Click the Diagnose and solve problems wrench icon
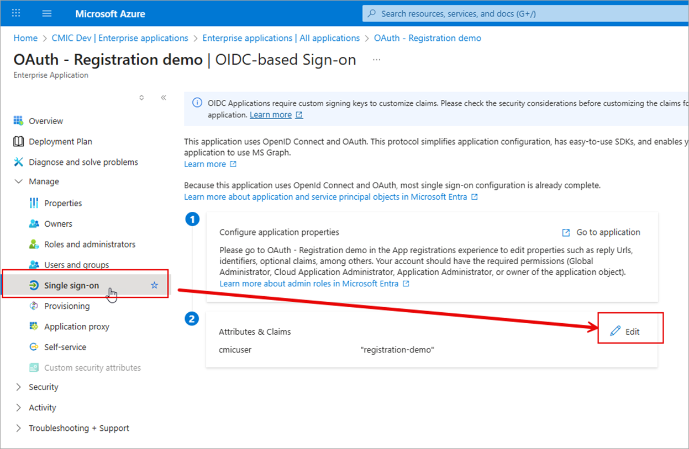689x449 pixels. click(x=18, y=162)
